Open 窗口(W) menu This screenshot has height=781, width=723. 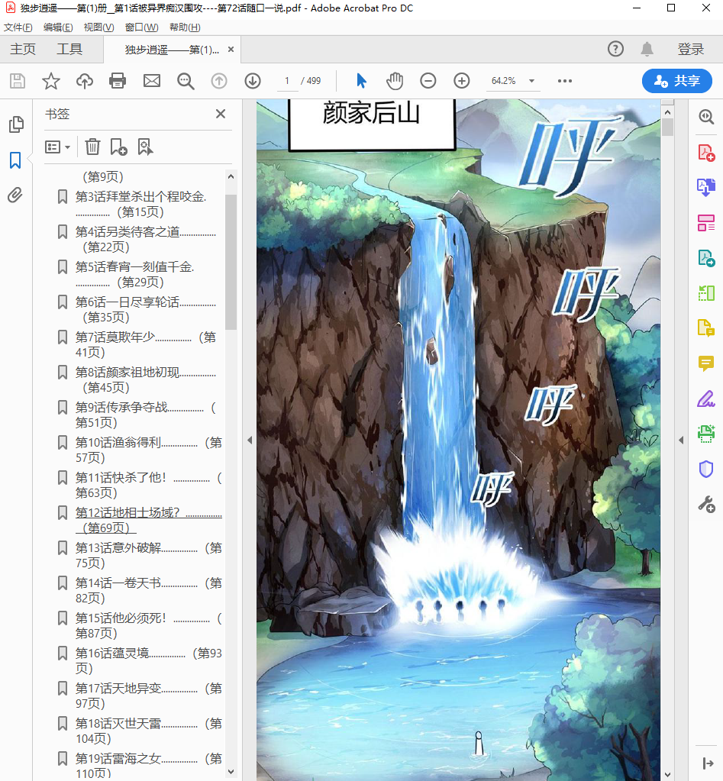[141, 27]
